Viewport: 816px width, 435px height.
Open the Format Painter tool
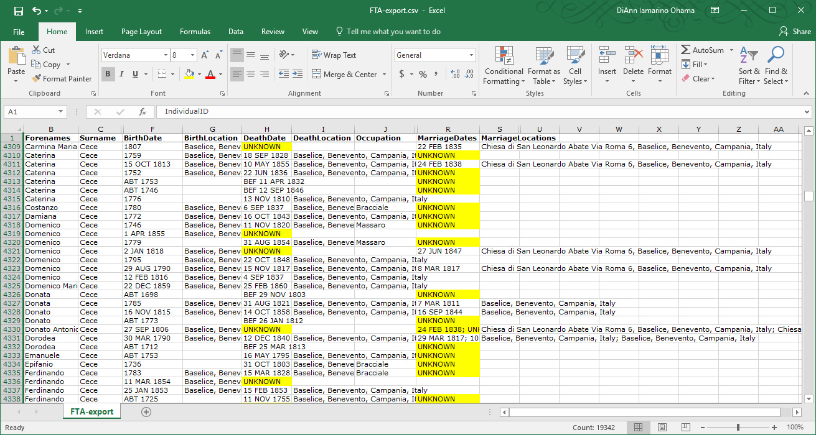point(62,78)
